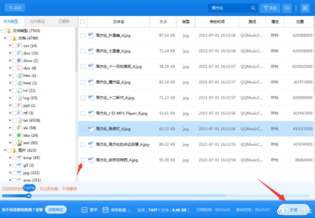Open the preview list view icon
The image size is (315, 218).
pyautogui.click(x=287, y=8)
